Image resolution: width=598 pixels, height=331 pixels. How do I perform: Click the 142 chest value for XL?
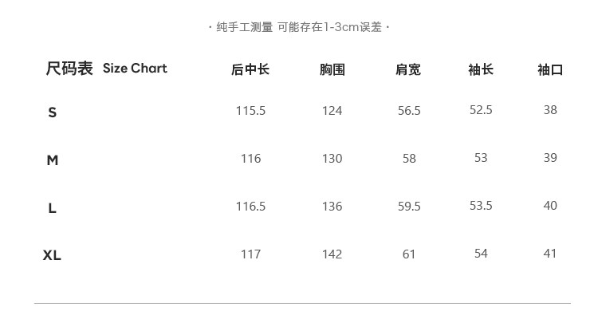(x=332, y=254)
